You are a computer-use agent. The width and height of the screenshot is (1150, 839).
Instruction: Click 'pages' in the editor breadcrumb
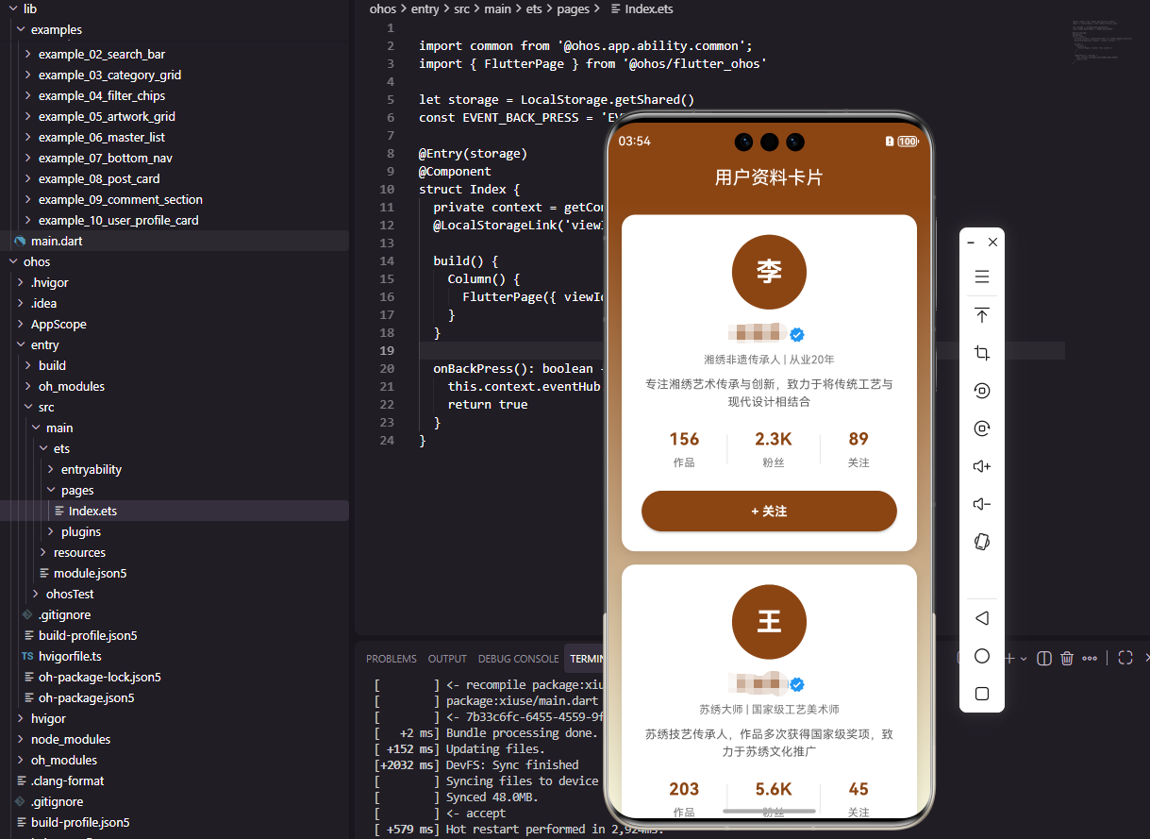tap(573, 8)
